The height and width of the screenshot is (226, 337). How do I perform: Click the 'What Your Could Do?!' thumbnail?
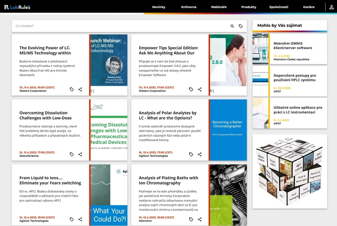point(109,195)
